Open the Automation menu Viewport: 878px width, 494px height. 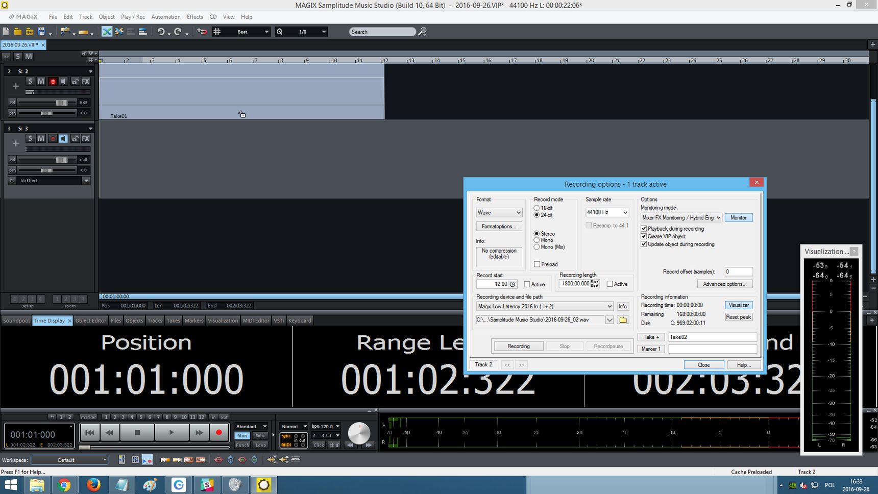pyautogui.click(x=166, y=17)
